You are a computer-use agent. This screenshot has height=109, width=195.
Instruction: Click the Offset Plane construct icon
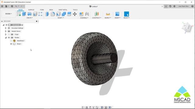pos(97,14)
